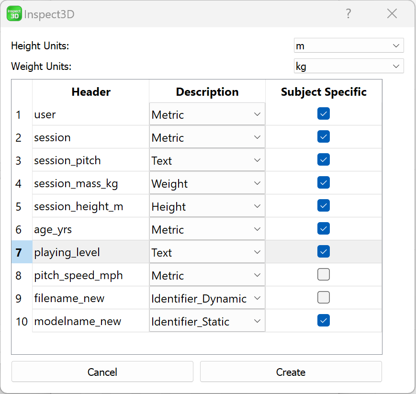Uncheck Subject Specific for user row
The height and width of the screenshot is (394, 416).
[x=324, y=114]
